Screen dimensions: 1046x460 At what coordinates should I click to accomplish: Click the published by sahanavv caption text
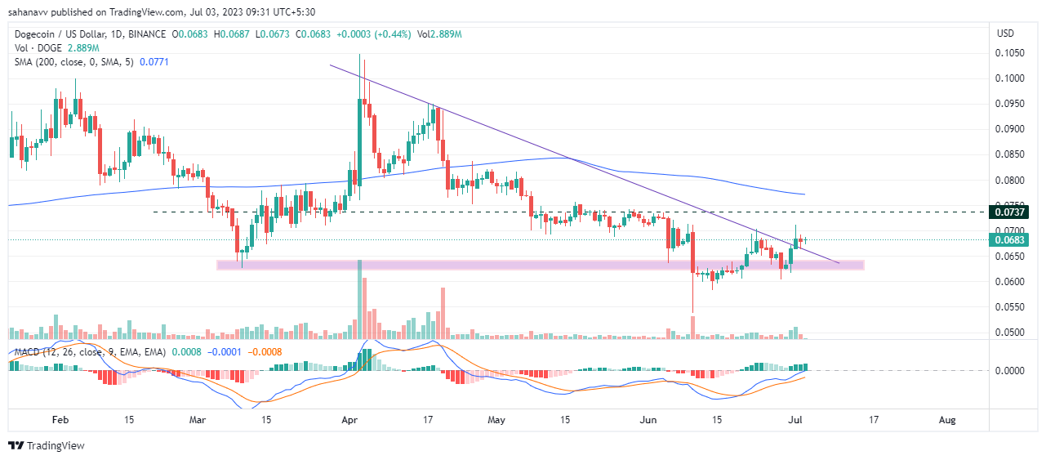pos(161,11)
